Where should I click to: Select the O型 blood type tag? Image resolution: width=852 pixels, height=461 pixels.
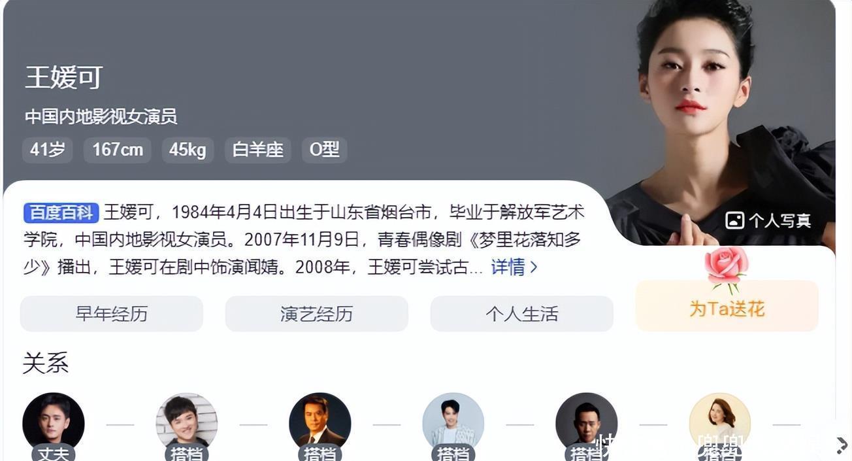coord(325,150)
